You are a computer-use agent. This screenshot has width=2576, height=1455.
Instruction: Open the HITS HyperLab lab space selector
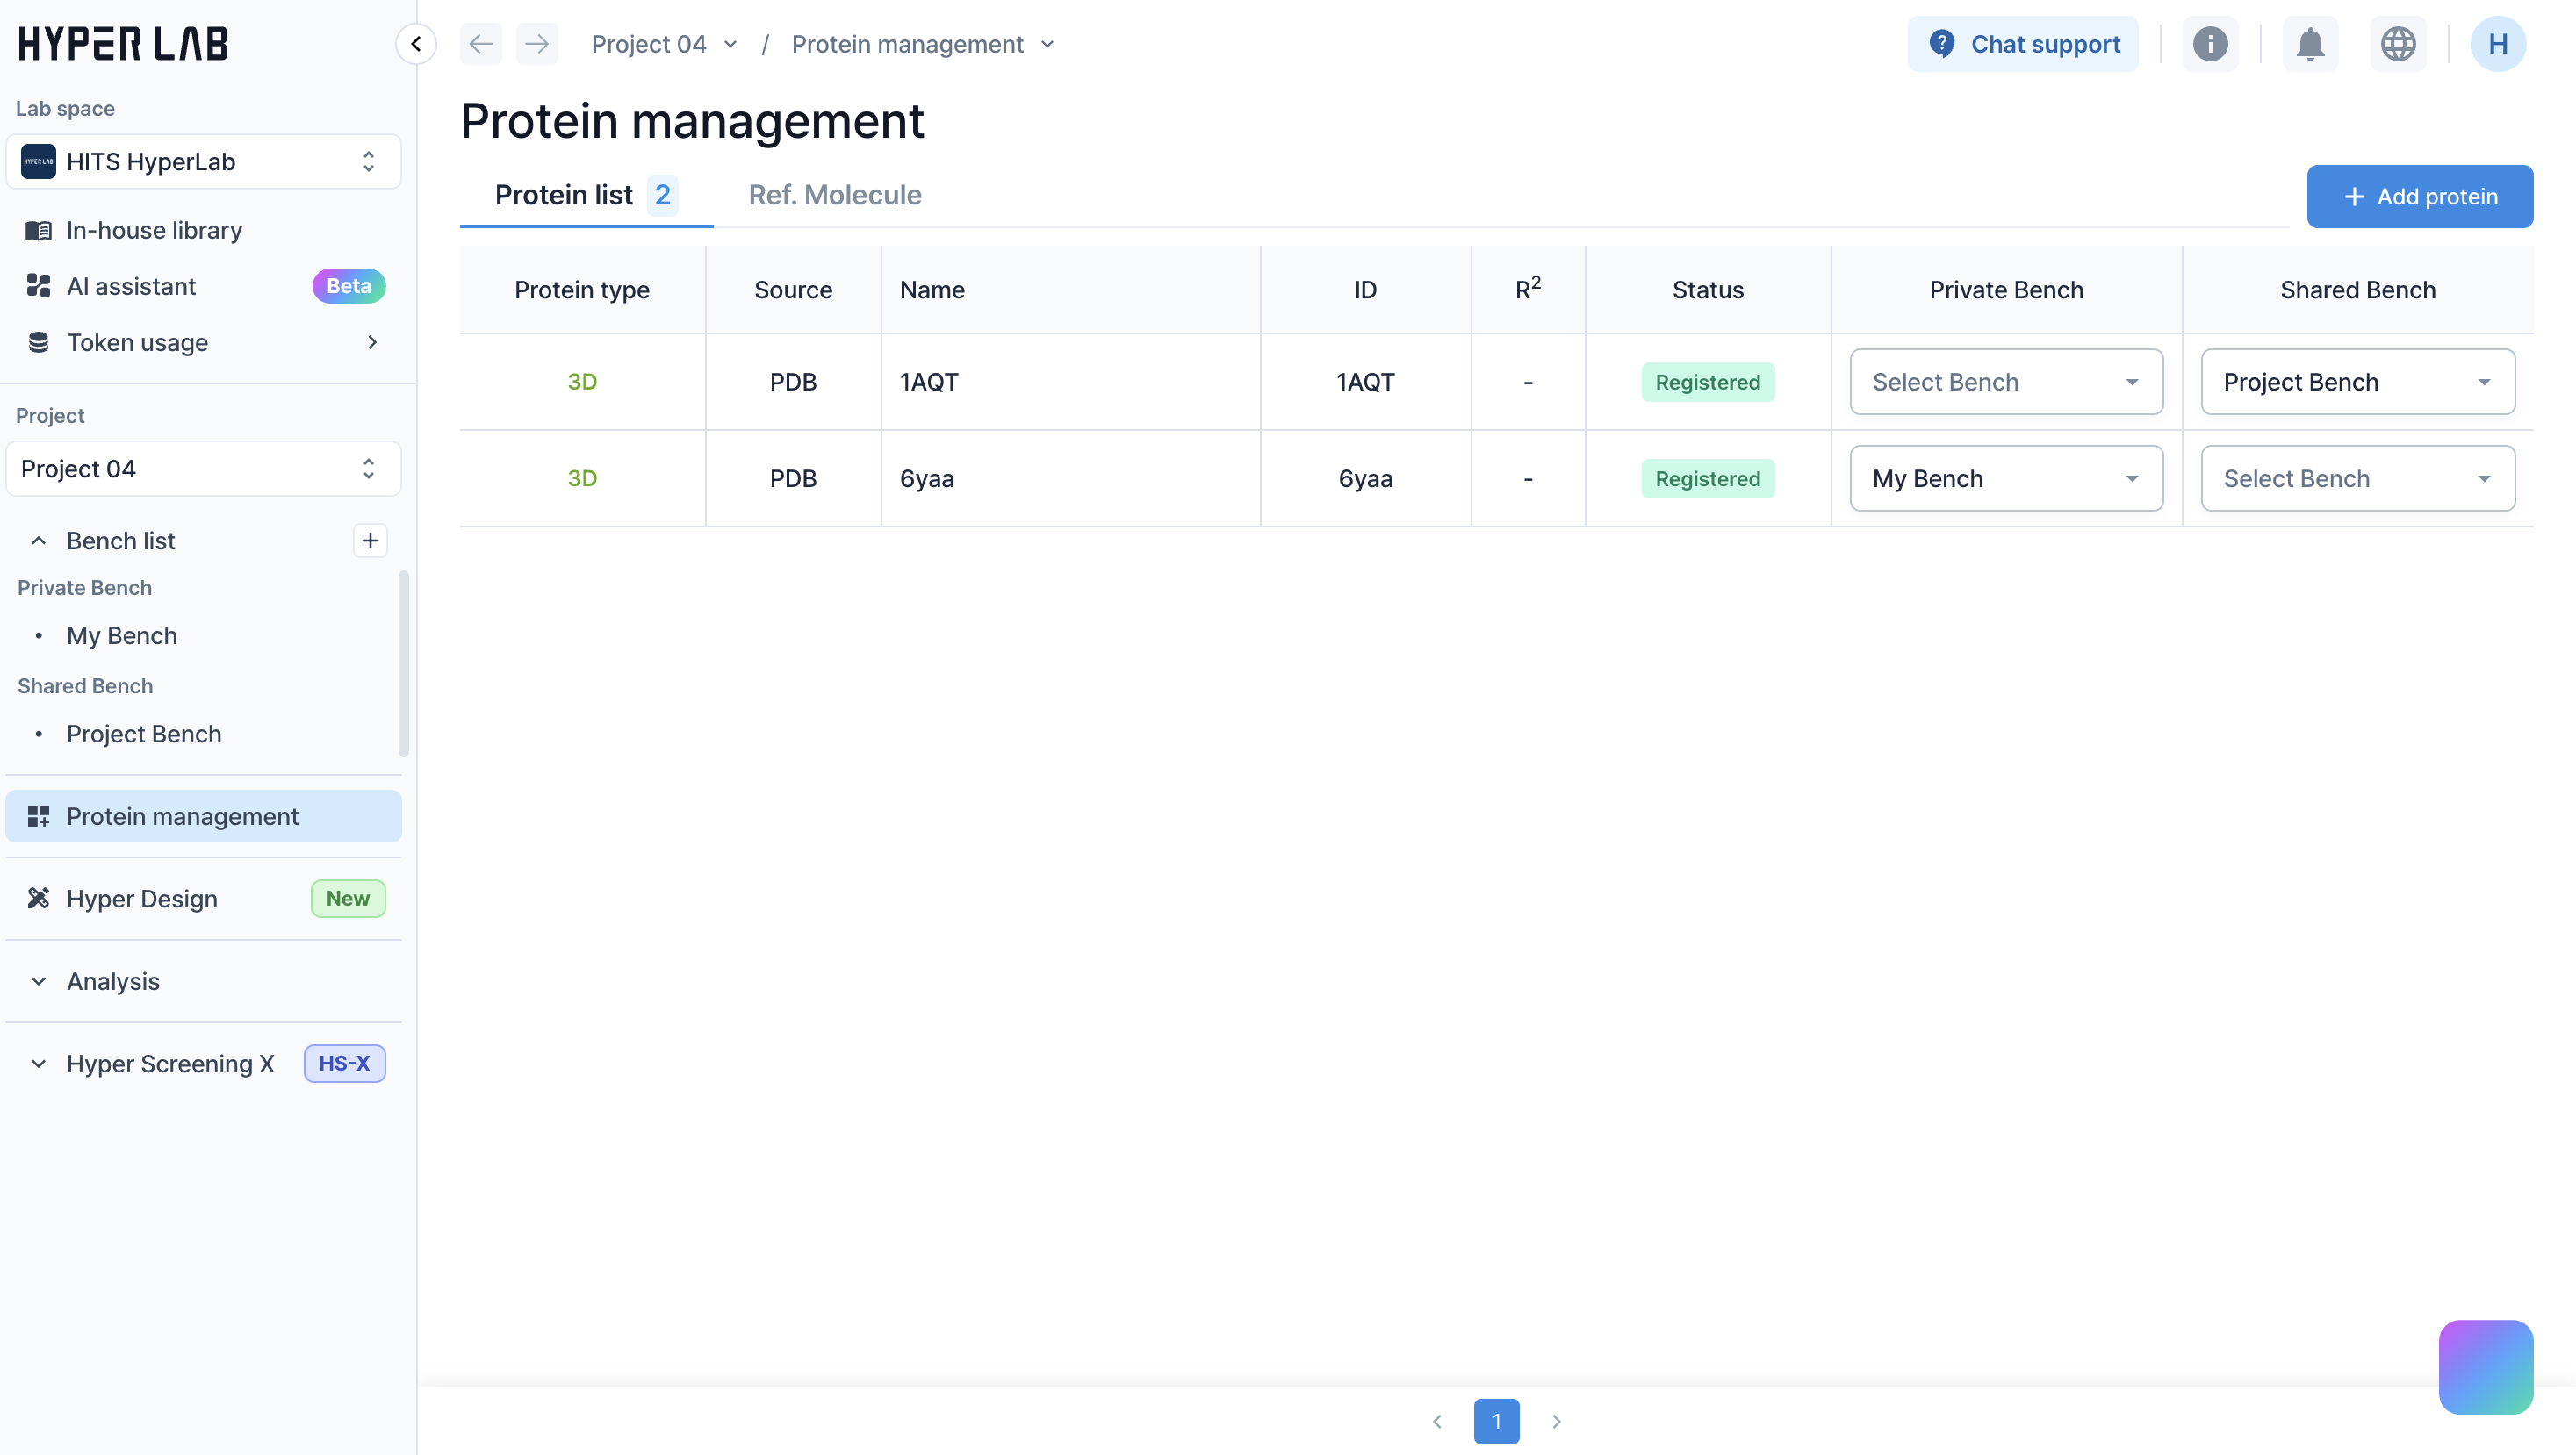coord(203,161)
